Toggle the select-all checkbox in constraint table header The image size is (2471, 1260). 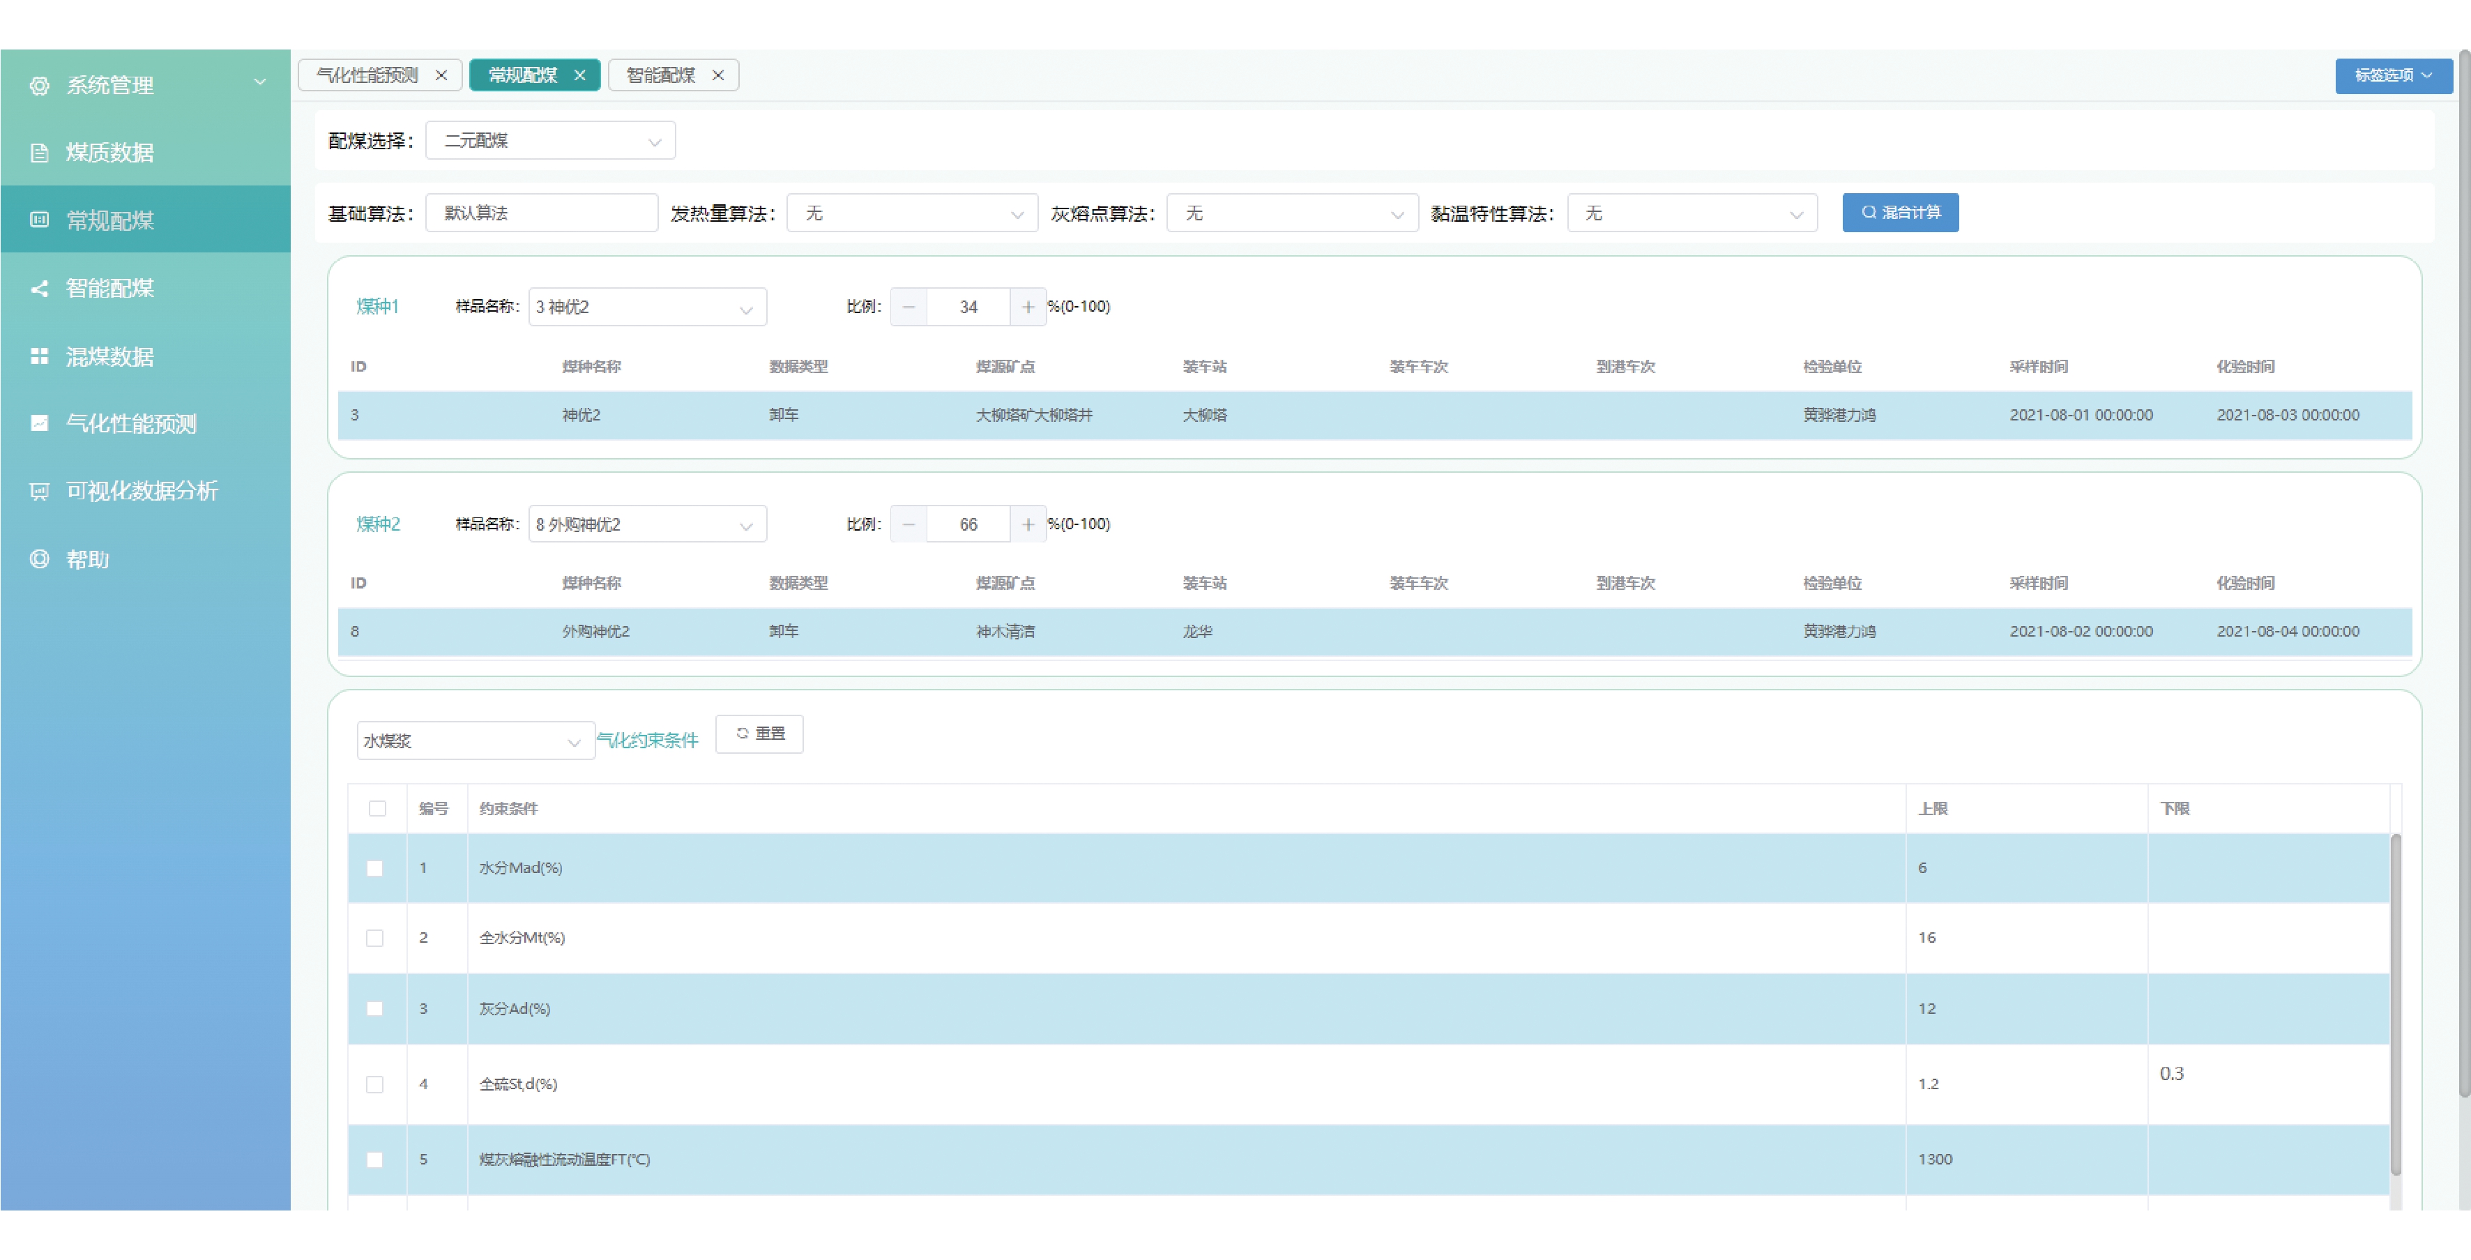click(x=377, y=808)
